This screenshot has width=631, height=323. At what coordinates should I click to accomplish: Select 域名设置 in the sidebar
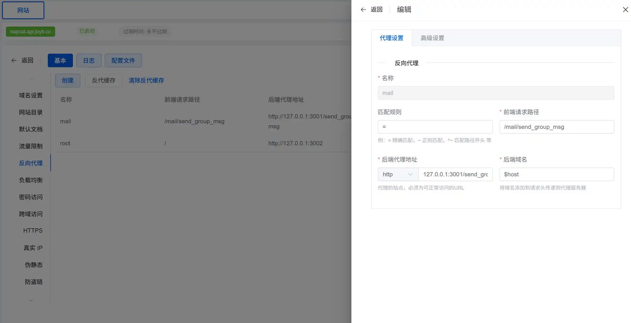[31, 95]
